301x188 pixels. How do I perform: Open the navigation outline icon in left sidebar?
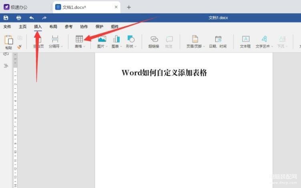(6, 66)
